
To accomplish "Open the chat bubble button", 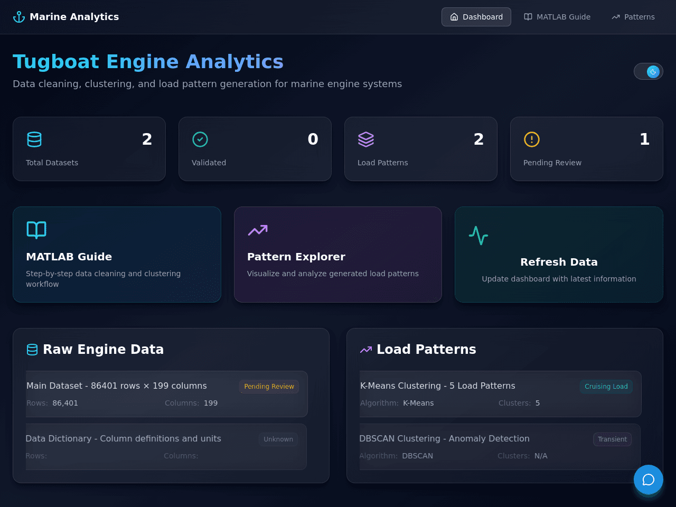I will (649, 480).
